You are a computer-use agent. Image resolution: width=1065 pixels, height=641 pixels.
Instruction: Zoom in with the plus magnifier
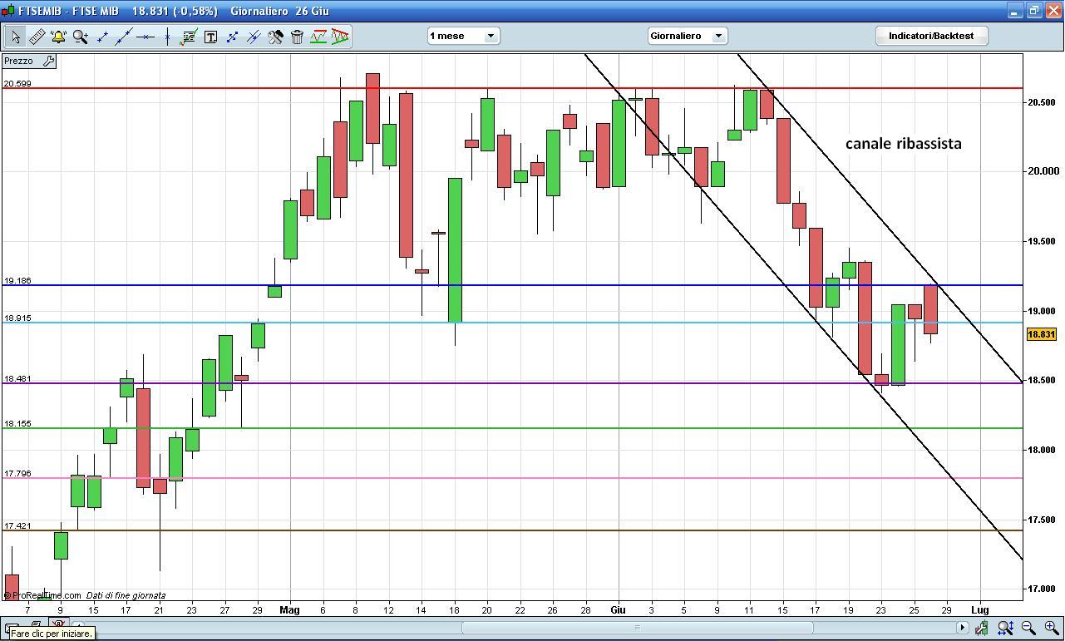pos(1052,628)
